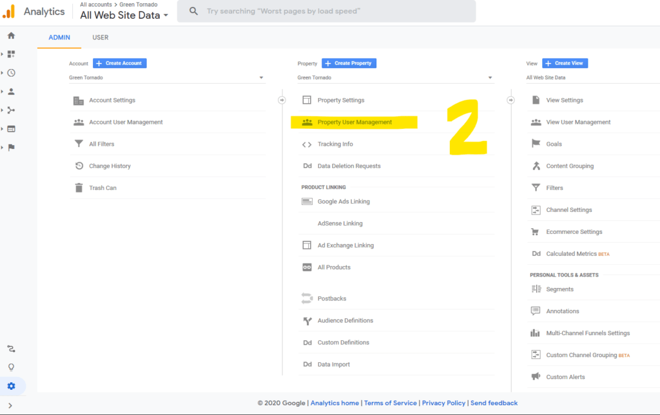Click arrow button between Account and Property columns

pyautogui.click(x=282, y=100)
